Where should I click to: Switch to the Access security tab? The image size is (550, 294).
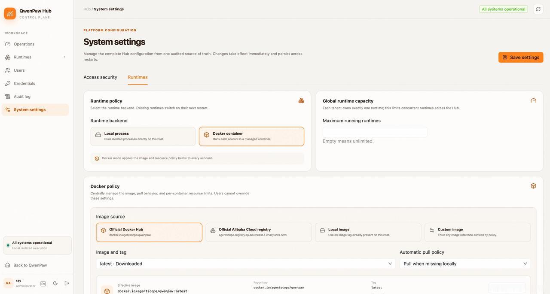pyautogui.click(x=100, y=77)
